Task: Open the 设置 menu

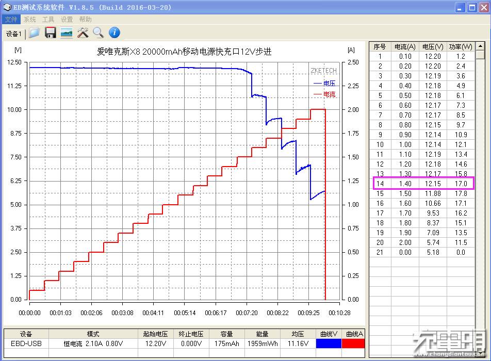Action: [x=67, y=20]
